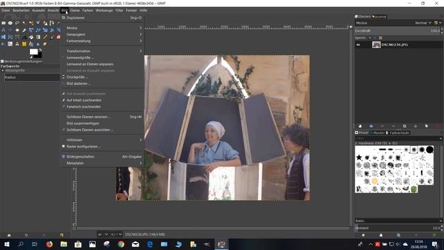Screen dimensions: 444x250
Task: Select the Pencil tool in toolbox
Action: click(45, 37)
